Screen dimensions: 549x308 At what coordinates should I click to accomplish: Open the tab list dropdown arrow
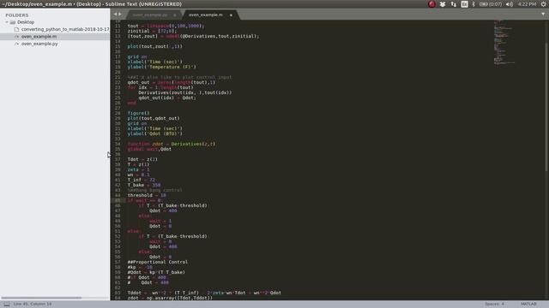tap(543, 15)
